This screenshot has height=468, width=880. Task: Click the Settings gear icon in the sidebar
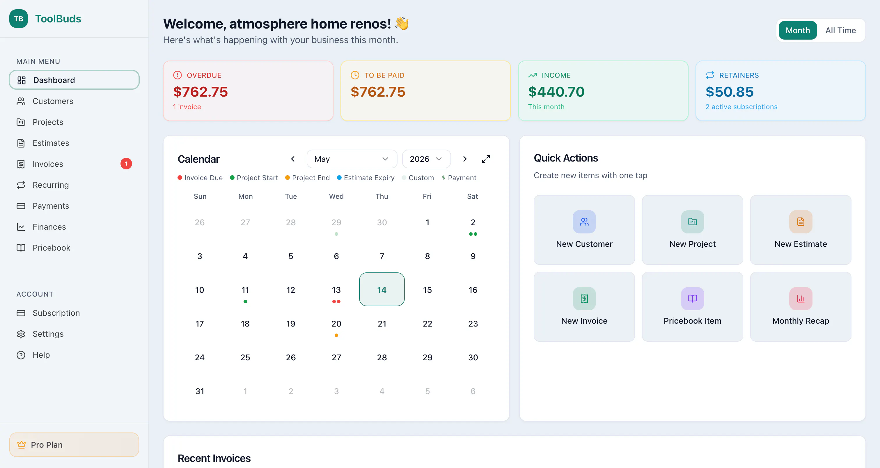(21, 334)
